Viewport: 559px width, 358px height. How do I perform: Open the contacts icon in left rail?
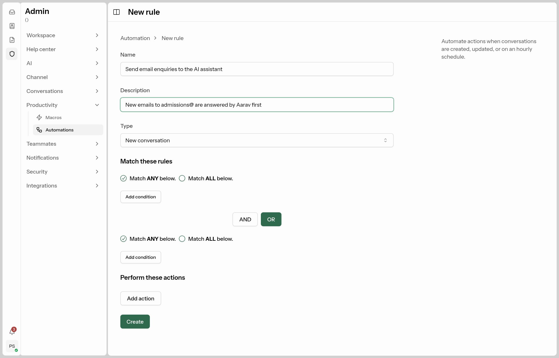pyautogui.click(x=12, y=26)
